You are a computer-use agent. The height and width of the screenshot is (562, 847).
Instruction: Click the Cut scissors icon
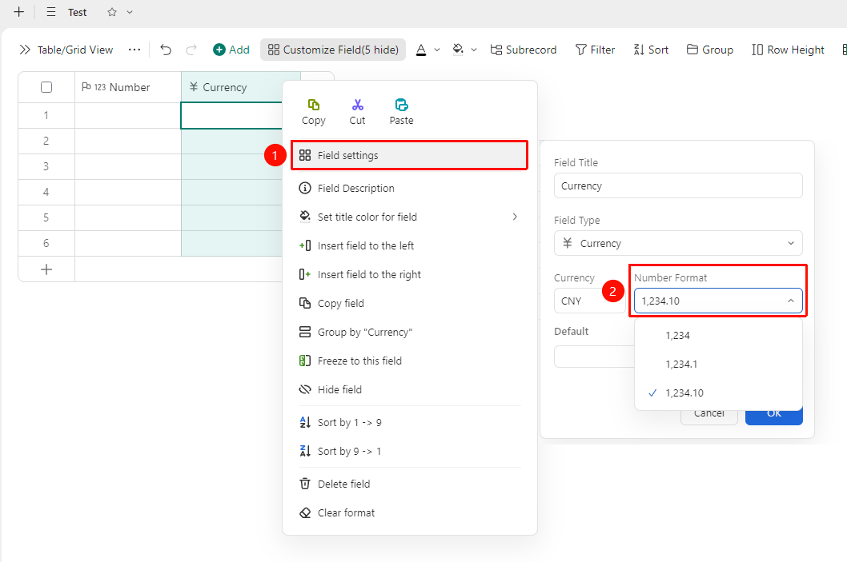[x=358, y=105]
